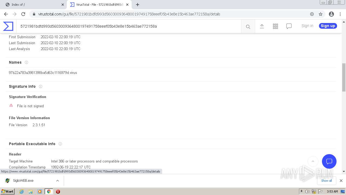346x195 pixels.
Task: Open File Explorer from taskbar
Action: tap(31, 191)
